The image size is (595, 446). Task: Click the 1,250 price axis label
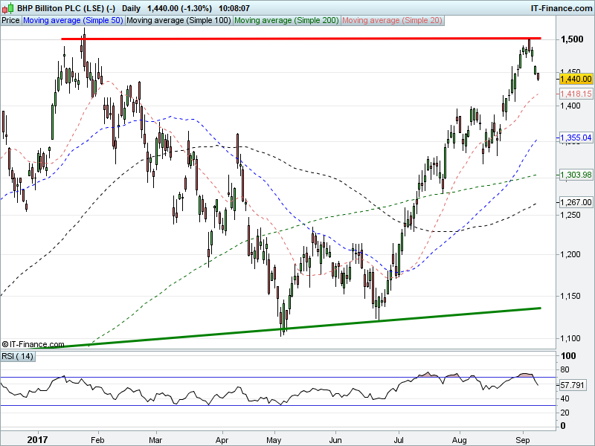point(570,215)
